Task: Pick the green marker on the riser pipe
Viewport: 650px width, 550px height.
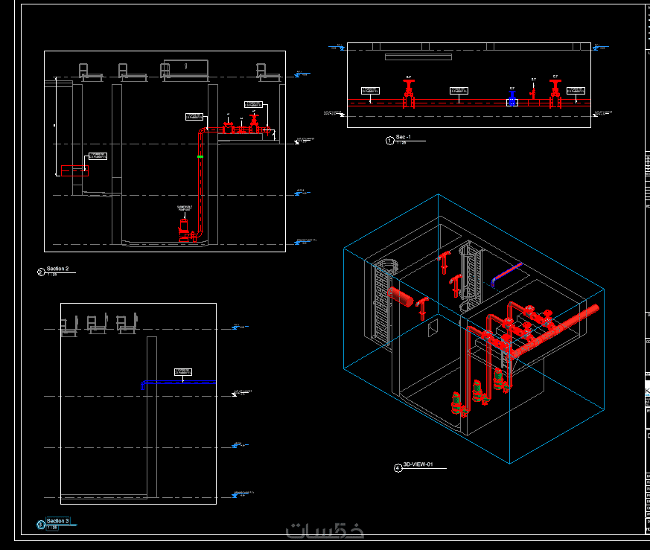Action: (x=200, y=157)
